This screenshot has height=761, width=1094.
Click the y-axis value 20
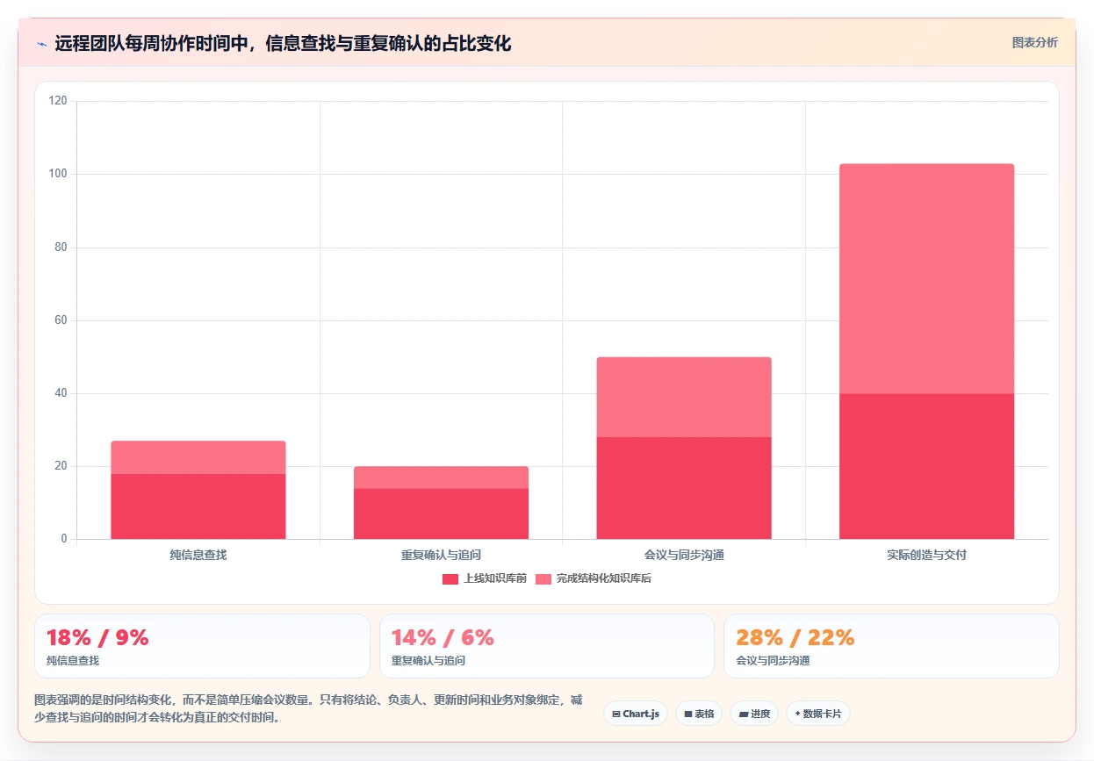click(x=61, y=466)
